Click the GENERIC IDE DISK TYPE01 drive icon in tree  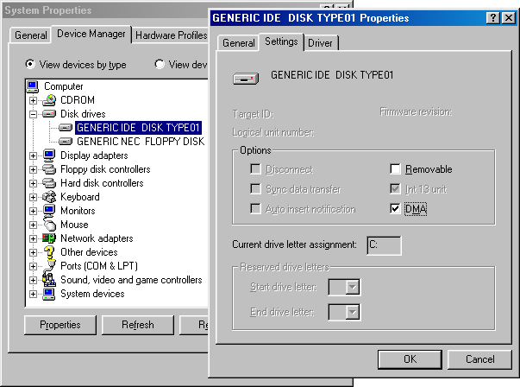click(66, 128)
